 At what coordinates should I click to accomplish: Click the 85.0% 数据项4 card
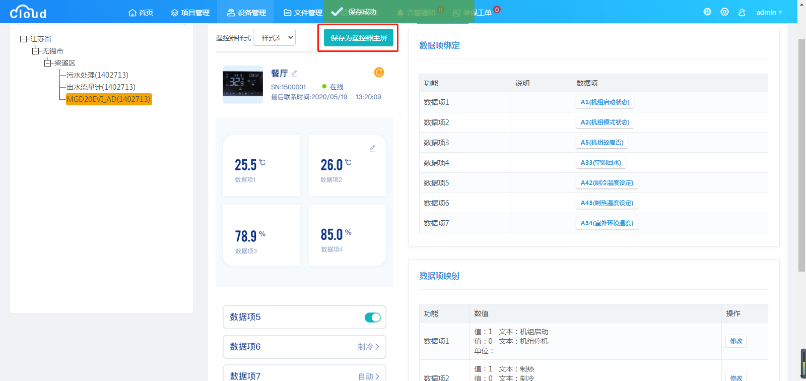[347, 235]
